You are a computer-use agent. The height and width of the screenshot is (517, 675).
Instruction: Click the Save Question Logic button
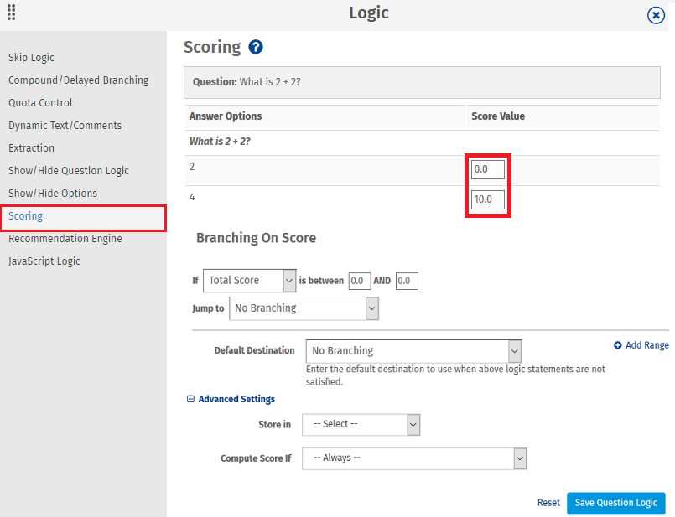615,503
